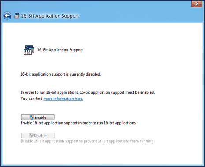This screenshot has width=205, height=167.
Task: Go back using the blue arrow button
Action: (x=7, y=16)
